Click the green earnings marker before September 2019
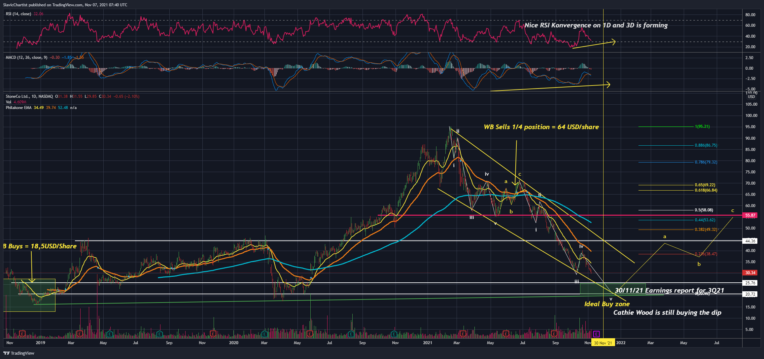This screenshot has height=359, width=764. pos(159,334)
